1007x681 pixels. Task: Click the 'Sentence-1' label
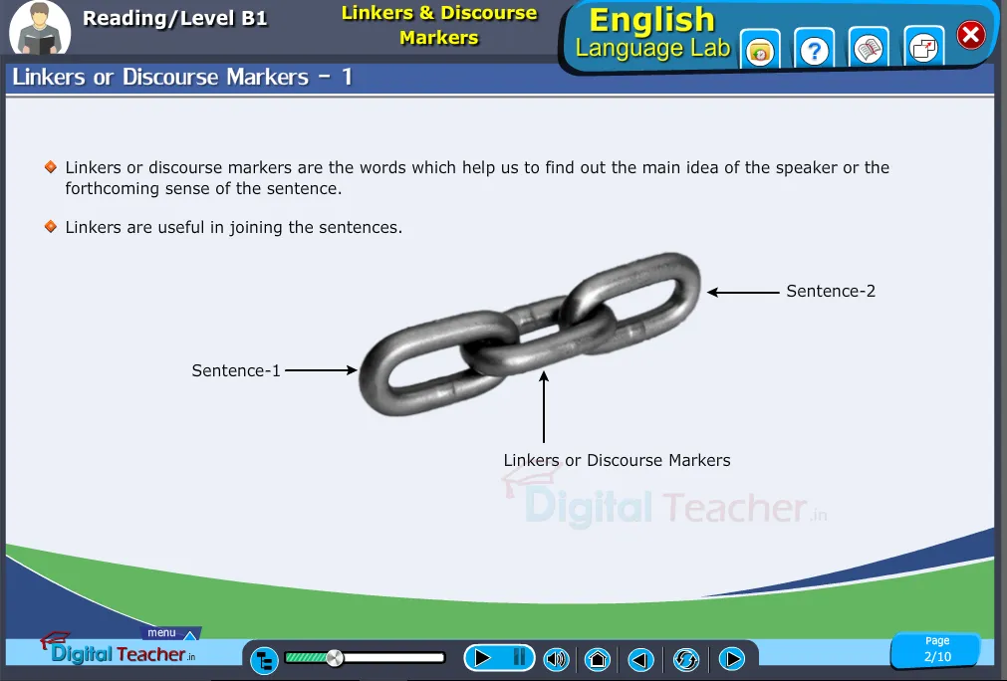[236, 371]
